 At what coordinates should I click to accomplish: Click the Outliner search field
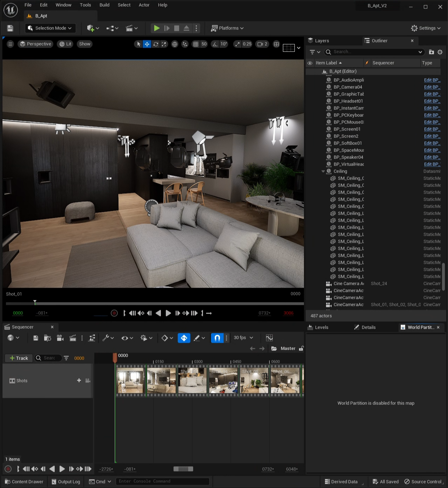tap(374, 52)
